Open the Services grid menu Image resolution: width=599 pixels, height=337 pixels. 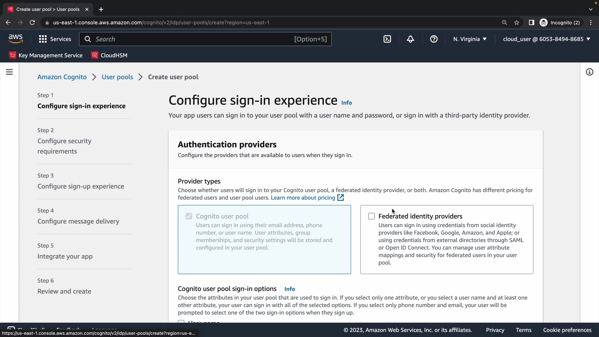(55, 39)
